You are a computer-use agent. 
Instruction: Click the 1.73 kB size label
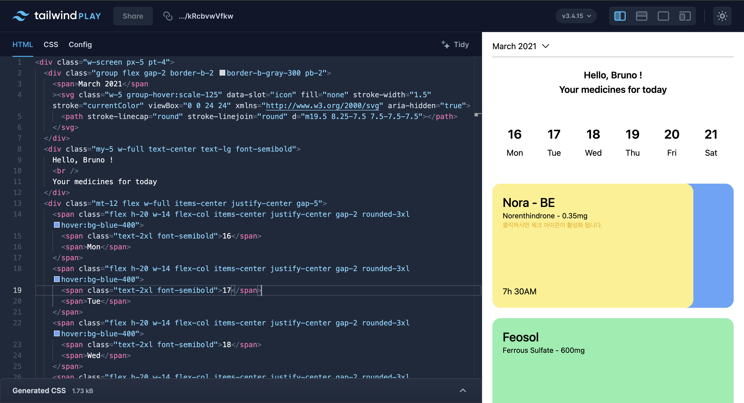coord(82,391)
